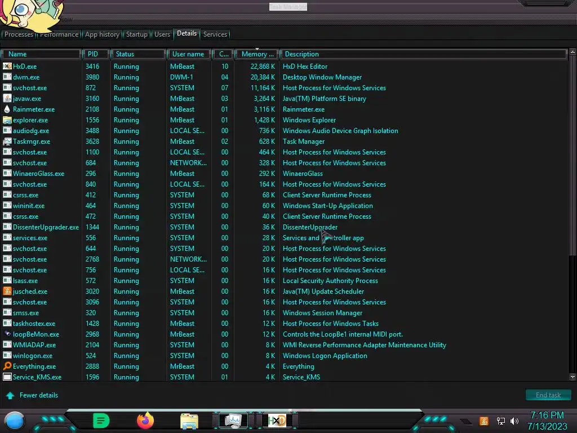Screen dimensions: 577x433
Task: Open the Users tab
Action: (x=162, y=34)
